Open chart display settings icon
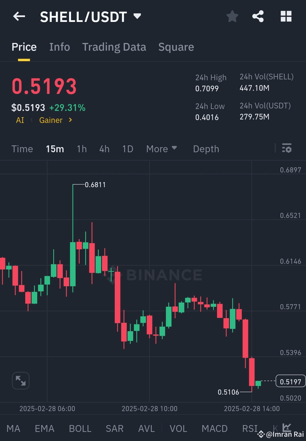 point(287,149)
